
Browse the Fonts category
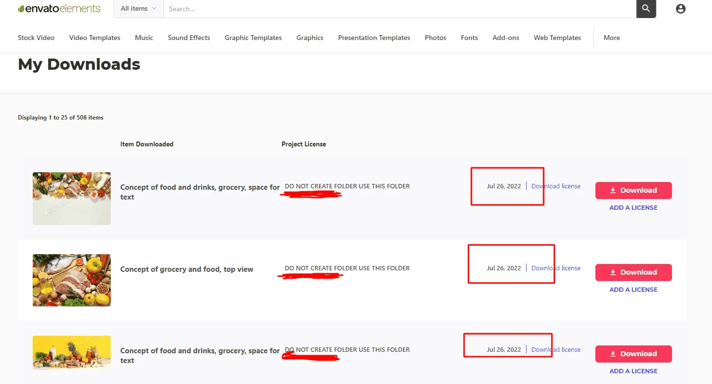point(469,38)
